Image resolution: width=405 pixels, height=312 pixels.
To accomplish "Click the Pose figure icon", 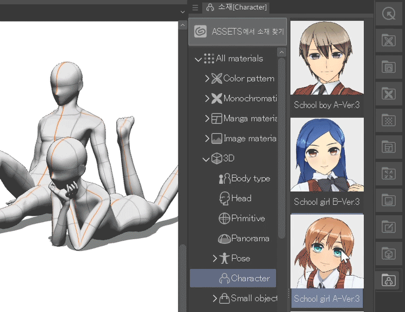I will (x=224, y=258).
